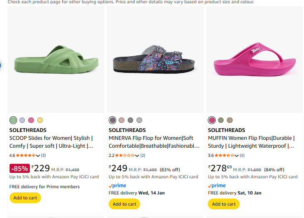The width and height of the screenshot is (304, 218).
Task: Pick the lavender colour swatch on SCOOP Slides
Action: pos(22,120)
